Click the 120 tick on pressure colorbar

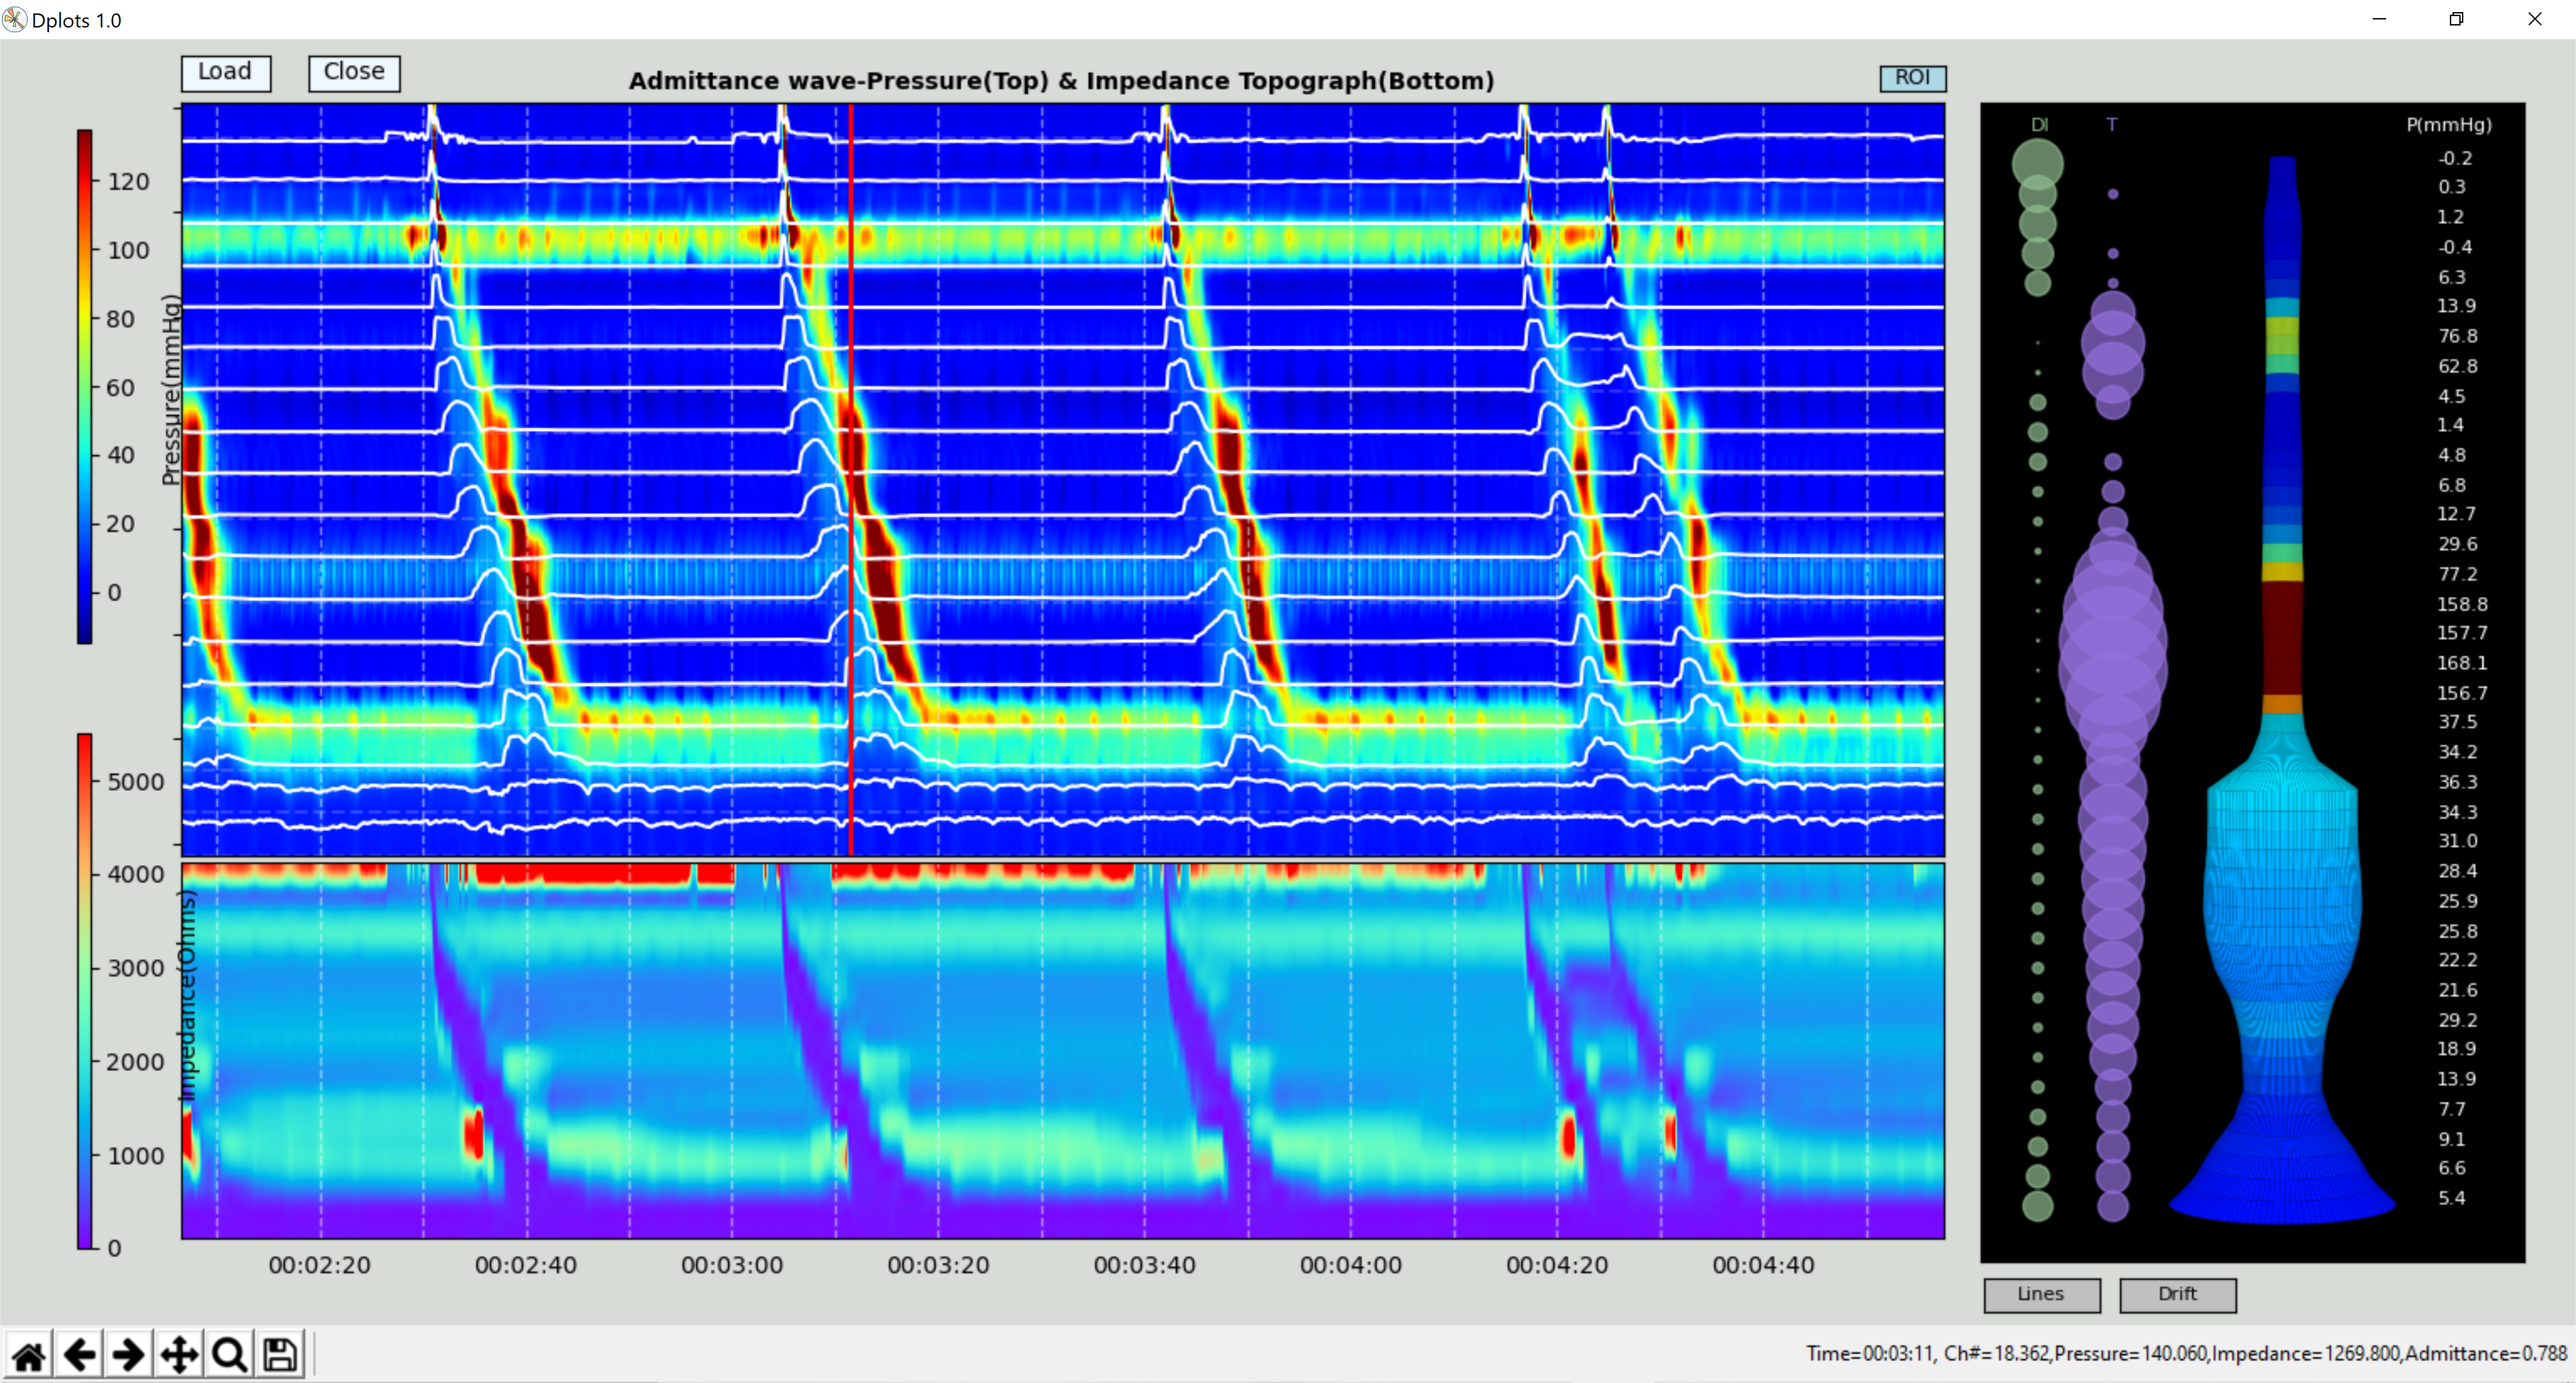coord(128,182)
